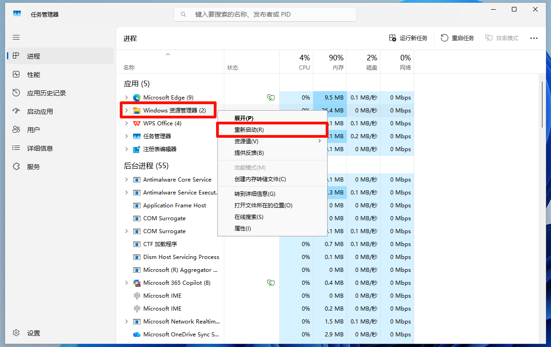551x347 pixels.
Task: Select the 进程 sidebar tab
Action: tap(60, 56)
